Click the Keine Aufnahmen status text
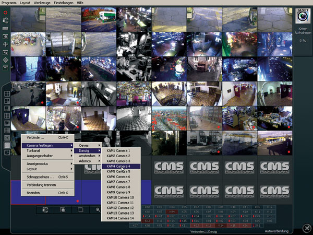Viewport: 313px width, 235px height. [303, 31]
